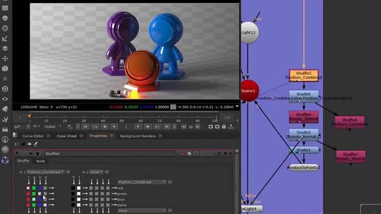Open the Deep nodes menu (D icon)
381x214 pixels.
[5, 89]
